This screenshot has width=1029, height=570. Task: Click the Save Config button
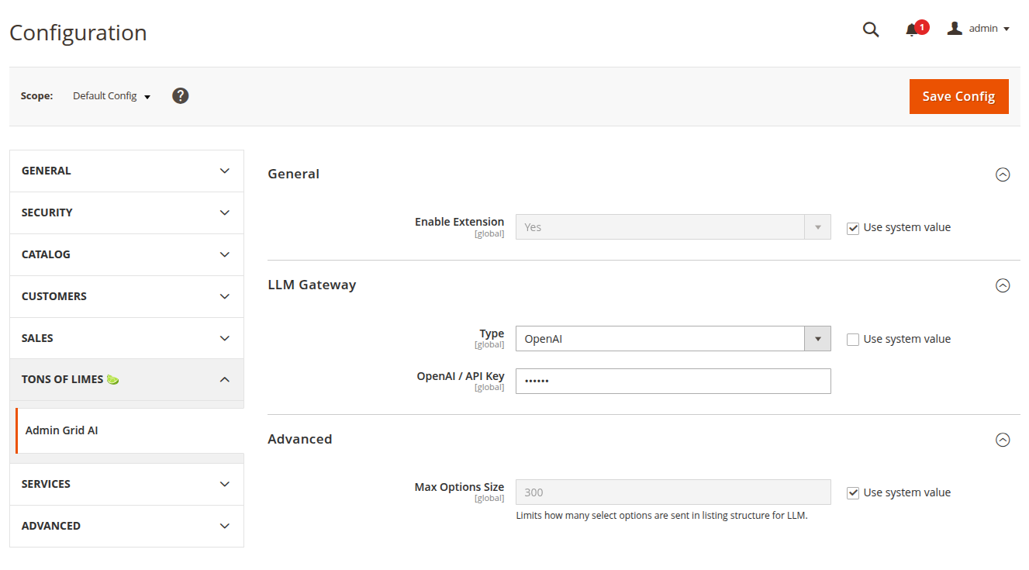pyautogui.click(x=958, y=96)
